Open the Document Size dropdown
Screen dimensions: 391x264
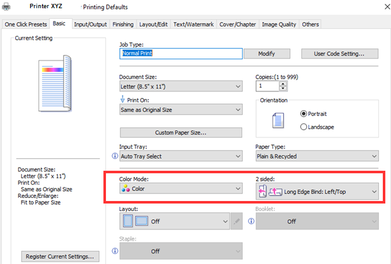click(x=181, y=86)
